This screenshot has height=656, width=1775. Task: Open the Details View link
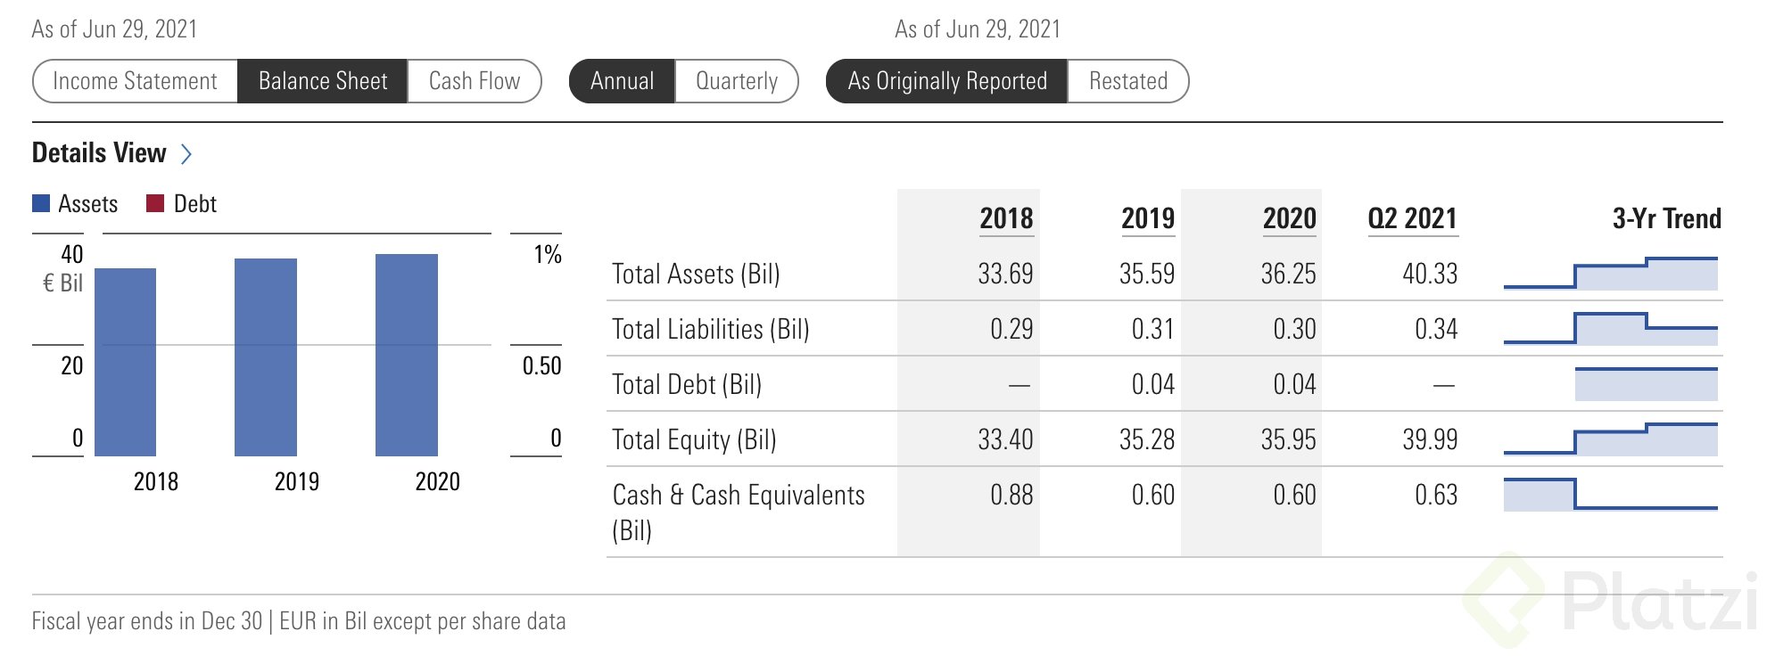(x=99, y=153)
